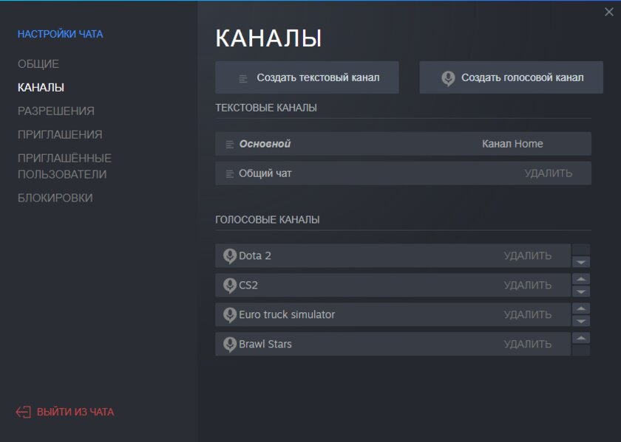Switch to the Разрешения section
This screenshot has height=442, width=621.
pyautogui.click(x=56, y=111)
